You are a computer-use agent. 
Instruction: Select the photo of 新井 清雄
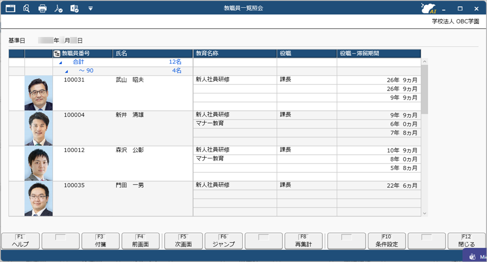coord(39,128)
